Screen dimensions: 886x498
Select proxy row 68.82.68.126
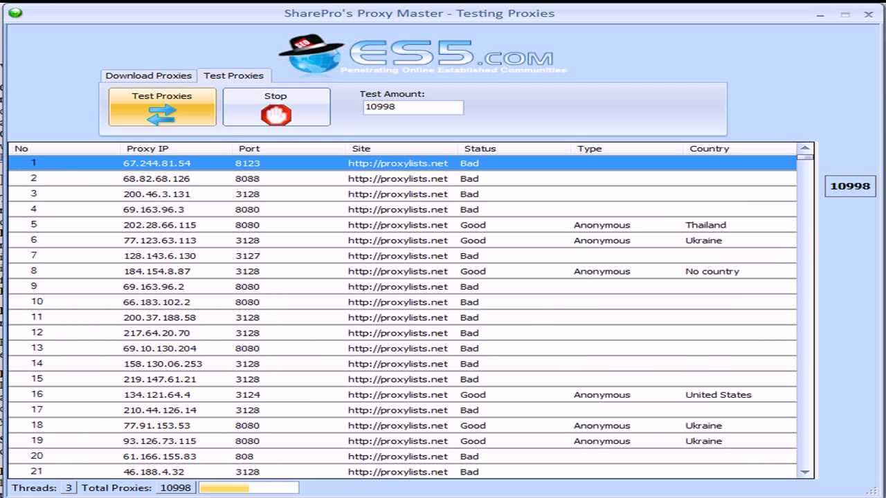tap(402, 178)
